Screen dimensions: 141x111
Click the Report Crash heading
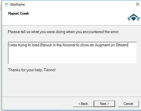click(19, 13)
